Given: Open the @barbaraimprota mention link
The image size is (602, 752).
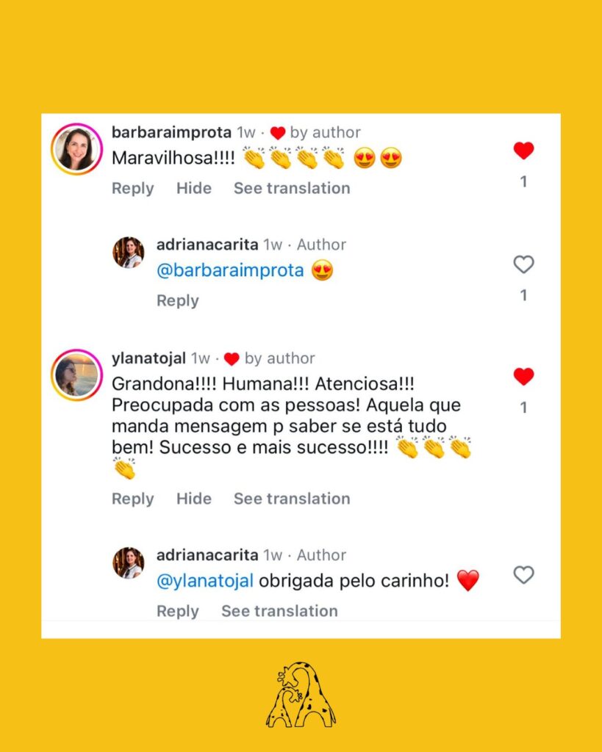Looking at the screenshot, I should pos(230,270).
